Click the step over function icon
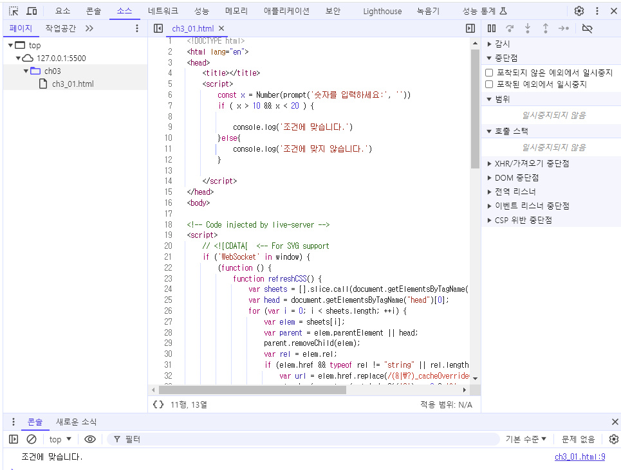Screen dimensions: 621x470 510,28
